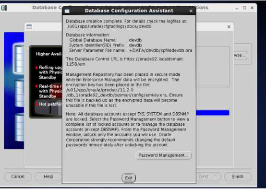This screenshot has height=189, width=266.
Task: Click the spfiledevdb.ora parameter file path
Action: 161,50
